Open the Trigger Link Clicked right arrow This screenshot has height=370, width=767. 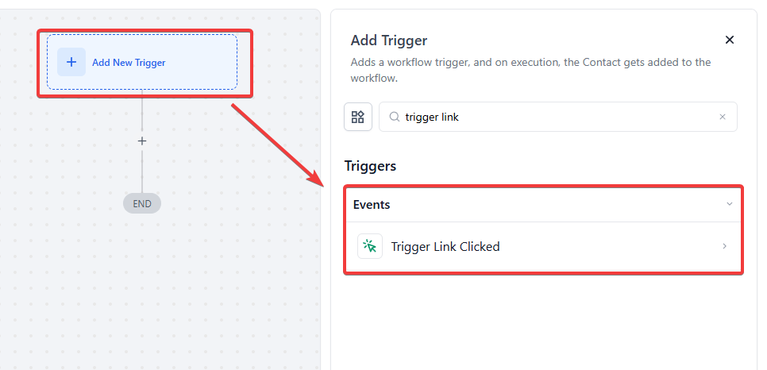pos(724,246)
